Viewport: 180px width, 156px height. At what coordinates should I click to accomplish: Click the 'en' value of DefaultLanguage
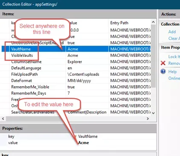(70, 68)
